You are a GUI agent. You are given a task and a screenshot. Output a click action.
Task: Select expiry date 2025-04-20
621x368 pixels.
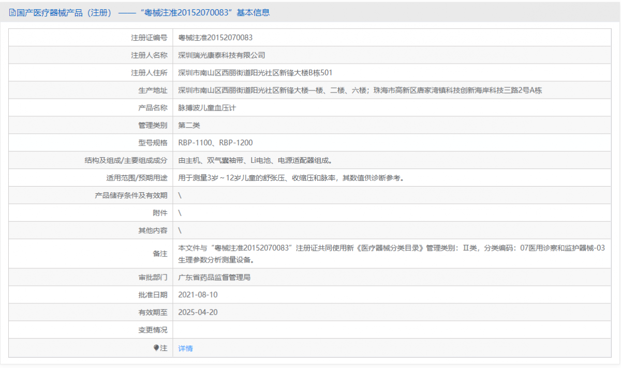[x=198, y=312]
